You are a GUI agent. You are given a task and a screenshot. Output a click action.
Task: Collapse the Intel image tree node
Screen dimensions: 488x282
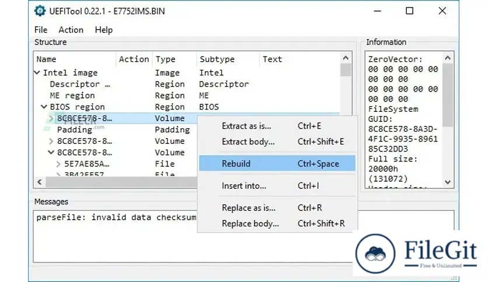click(37, 73)
